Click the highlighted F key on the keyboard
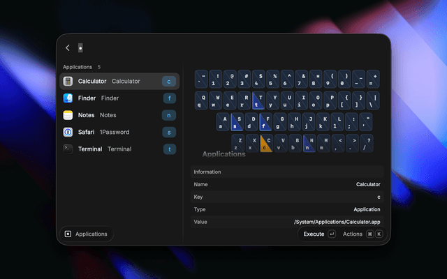The image size is (447, 279). click(x=265, y=122)
